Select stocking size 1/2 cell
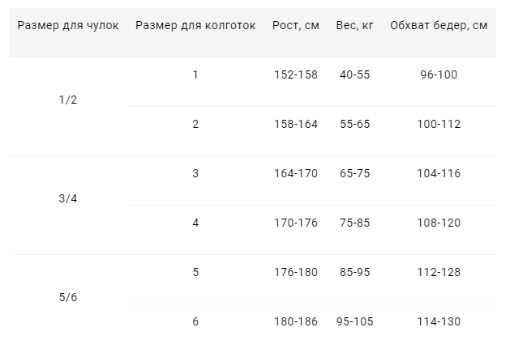Viewport: 510px width, 357px height. pyautogui.click(x=69, y=100)
